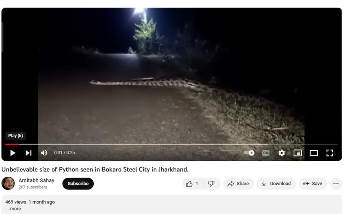Share the video
The width and height of the screenshot is (345, 214).
[239, 184]
